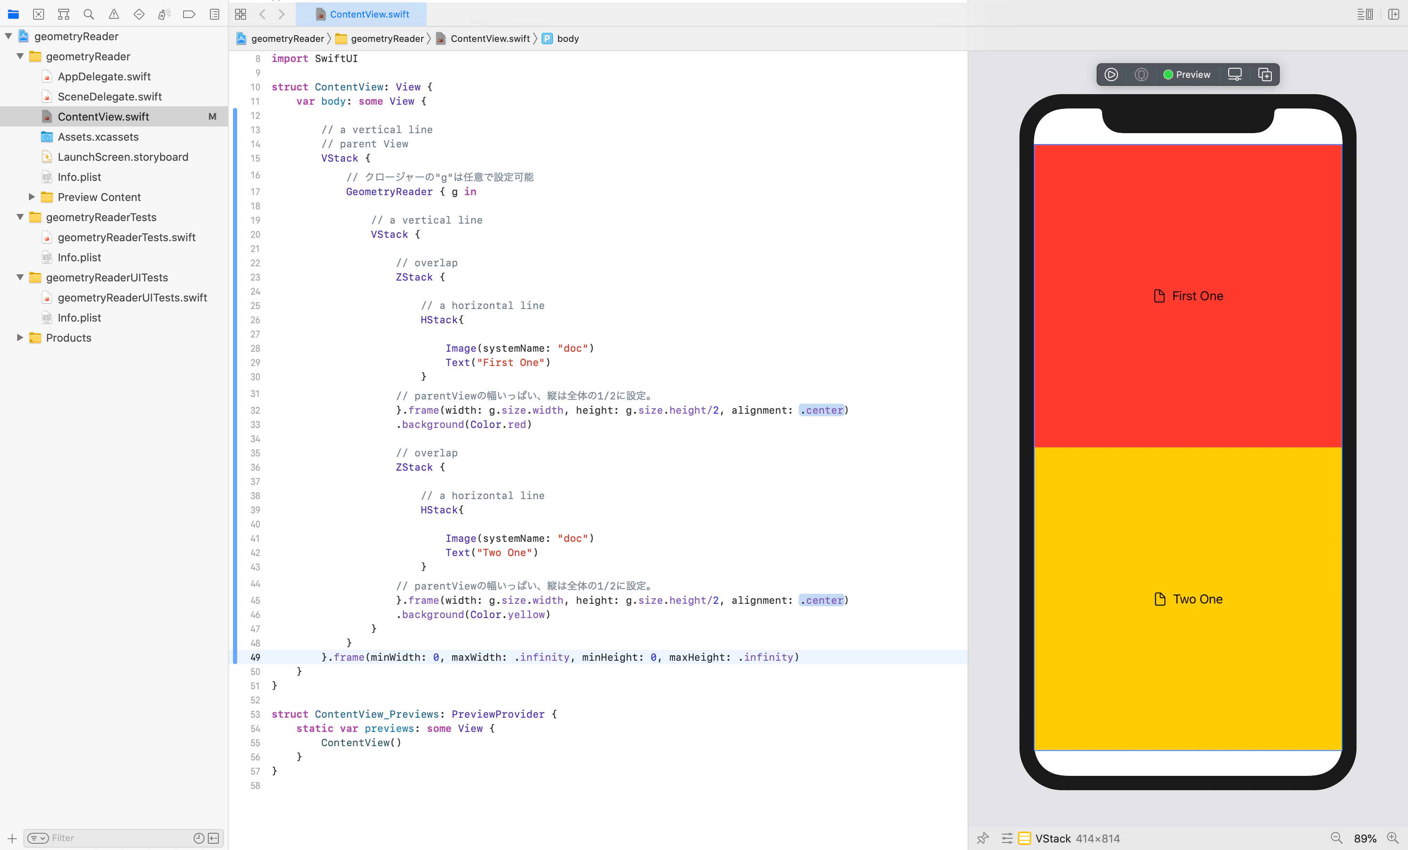1408x850 pixels.
Task: Toggle source-control status filter icon
Action: 213,838
